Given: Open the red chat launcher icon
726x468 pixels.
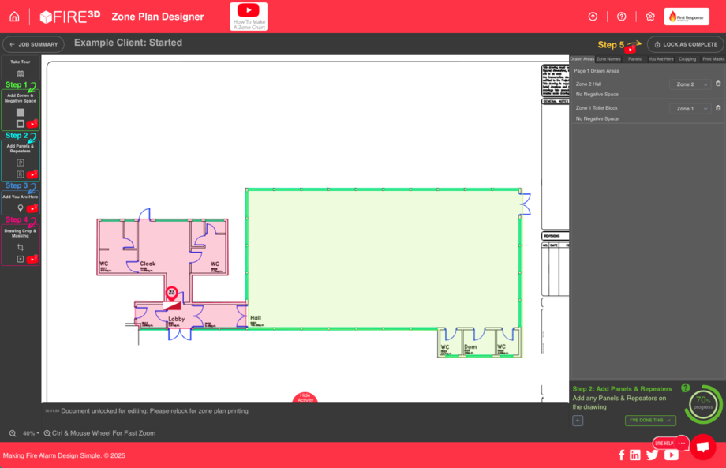Looking at the screenshot, I should 703,447.
